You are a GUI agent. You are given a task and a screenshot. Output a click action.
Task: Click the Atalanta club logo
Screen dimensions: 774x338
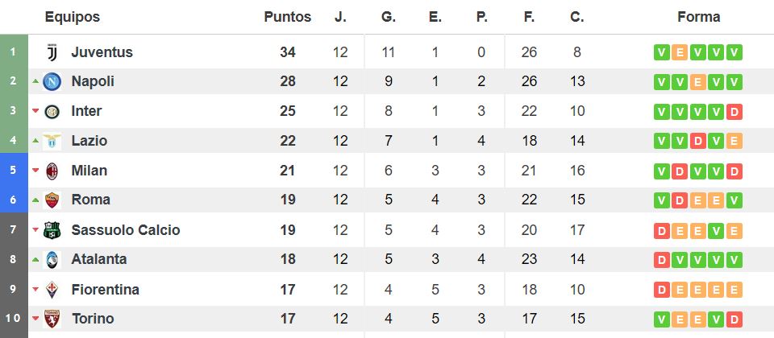(x=52, y=260)
